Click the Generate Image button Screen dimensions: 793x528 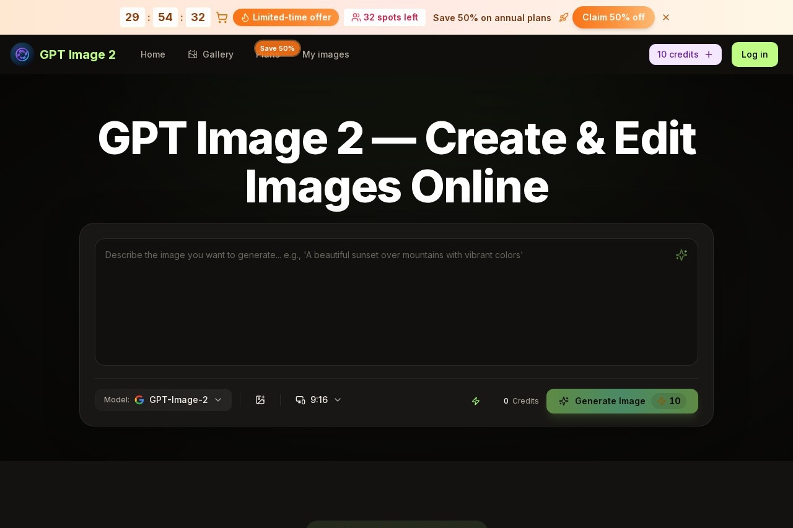622,401
